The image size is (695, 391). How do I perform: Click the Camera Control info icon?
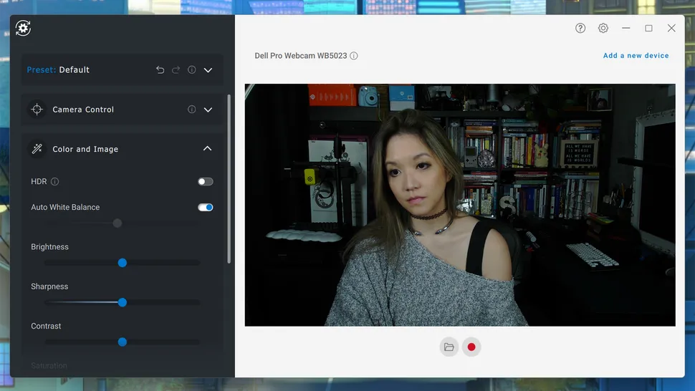click(x=191, y=110)
